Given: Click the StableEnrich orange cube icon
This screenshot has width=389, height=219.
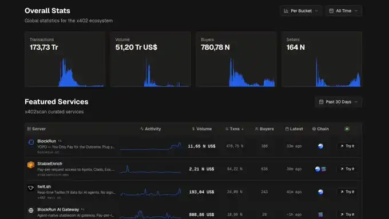Looking at the screenshot, I should (x=31, y=165).
